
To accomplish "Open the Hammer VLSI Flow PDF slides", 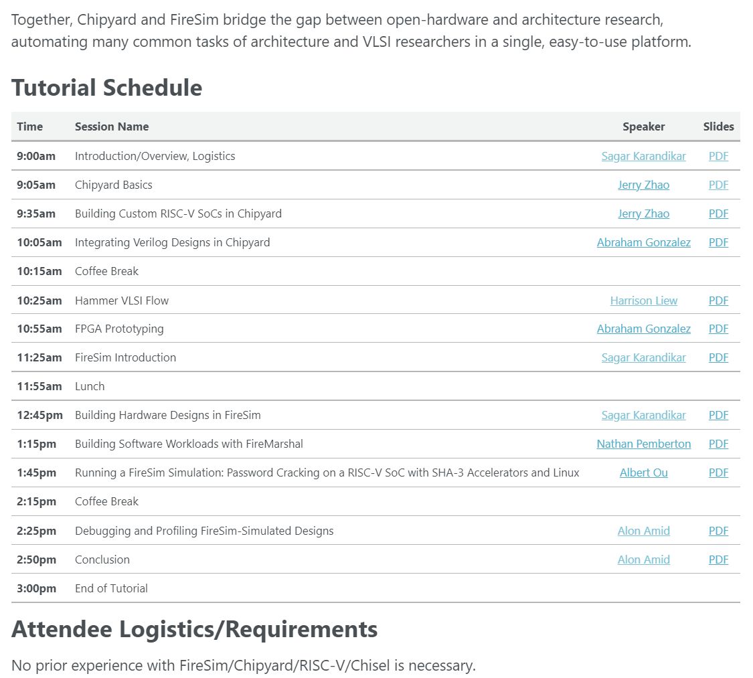I will [718, 300].
